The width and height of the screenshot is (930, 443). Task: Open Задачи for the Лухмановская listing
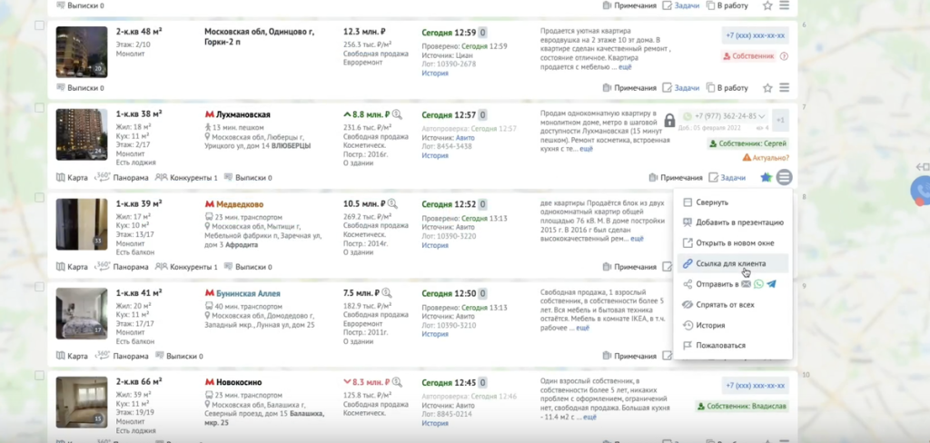point(727,177)
